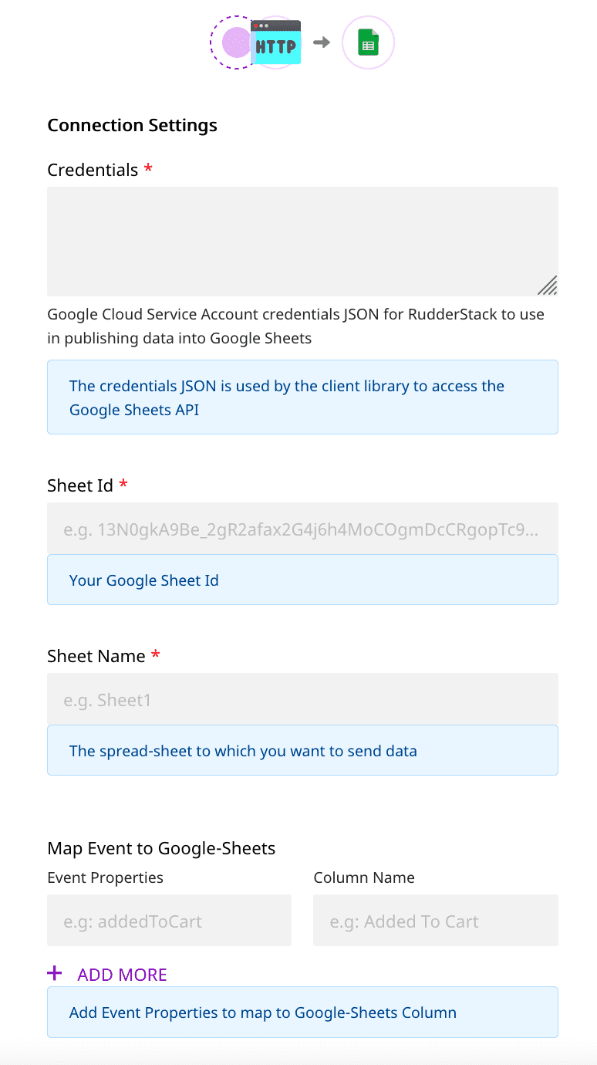
Task: Click the Event Properties column label
Action: [105, 877]
